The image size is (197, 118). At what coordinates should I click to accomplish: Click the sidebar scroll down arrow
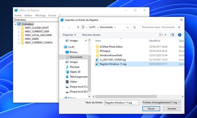tap(89, 96)
